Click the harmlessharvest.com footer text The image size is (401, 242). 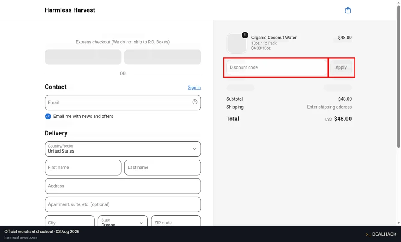tap(21, 237)
